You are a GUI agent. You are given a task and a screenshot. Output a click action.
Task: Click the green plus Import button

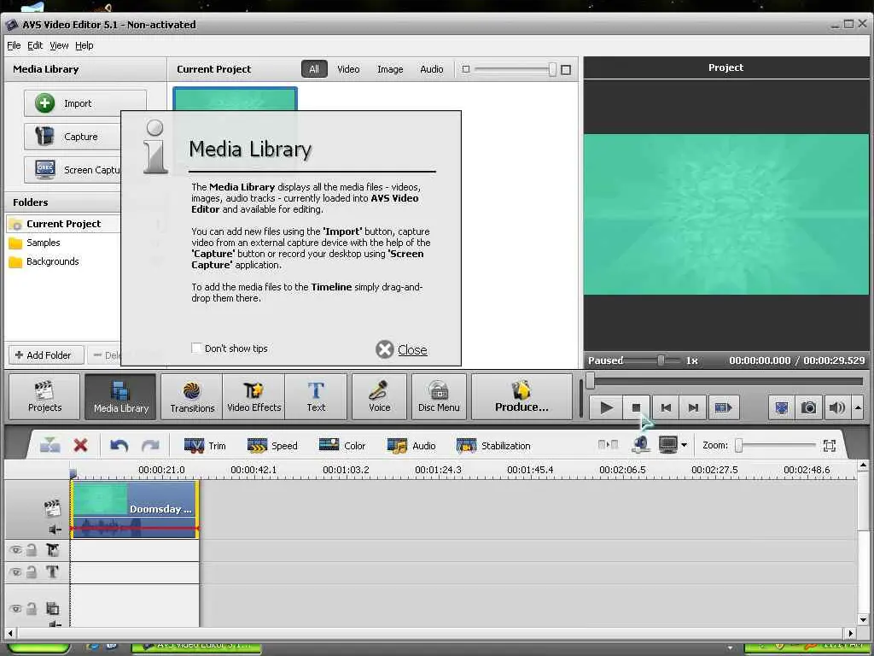(84, 103)
